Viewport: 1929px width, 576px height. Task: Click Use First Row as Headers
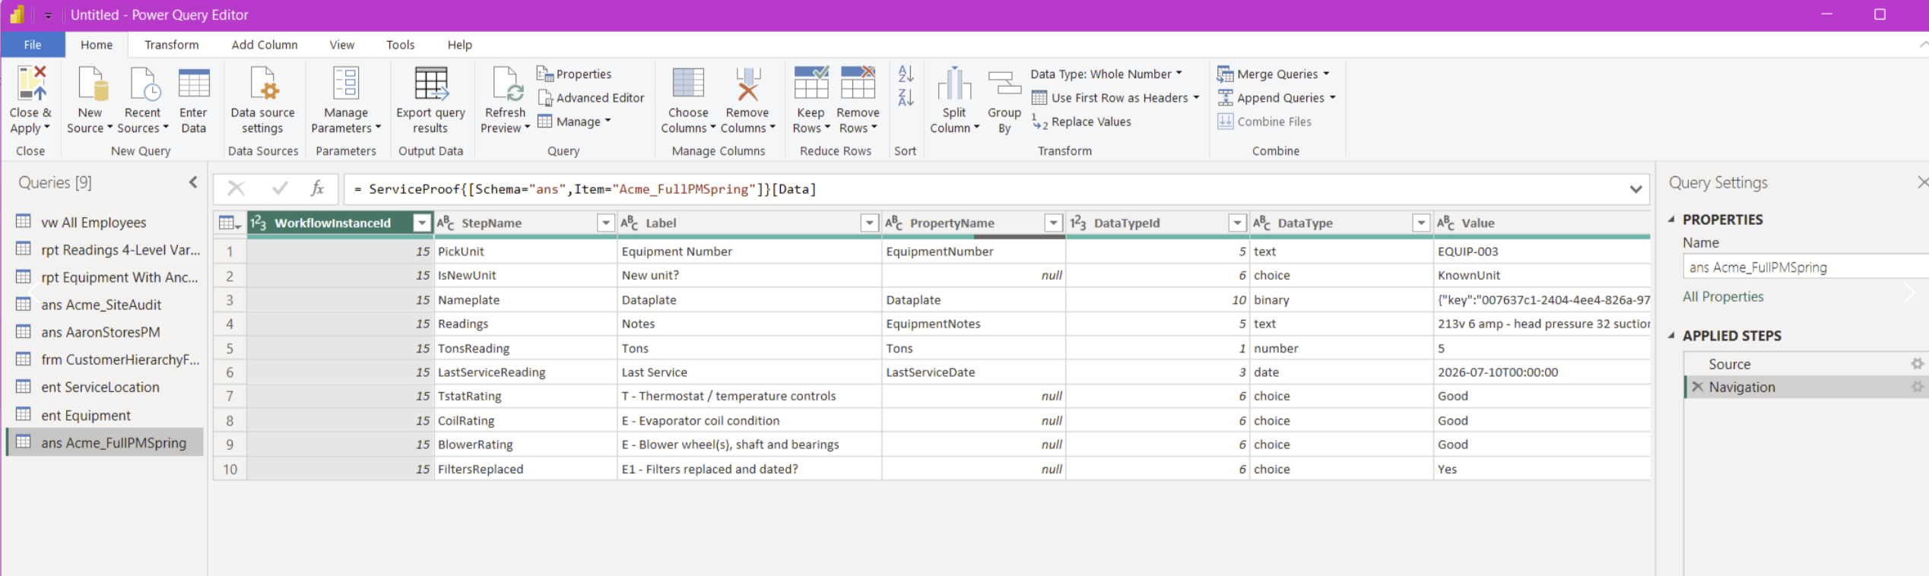(x=1115, y=98)
